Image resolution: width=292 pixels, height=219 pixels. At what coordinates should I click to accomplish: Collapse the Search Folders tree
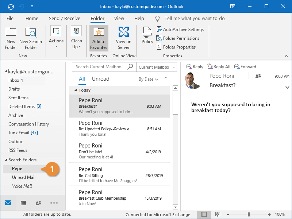6,160
